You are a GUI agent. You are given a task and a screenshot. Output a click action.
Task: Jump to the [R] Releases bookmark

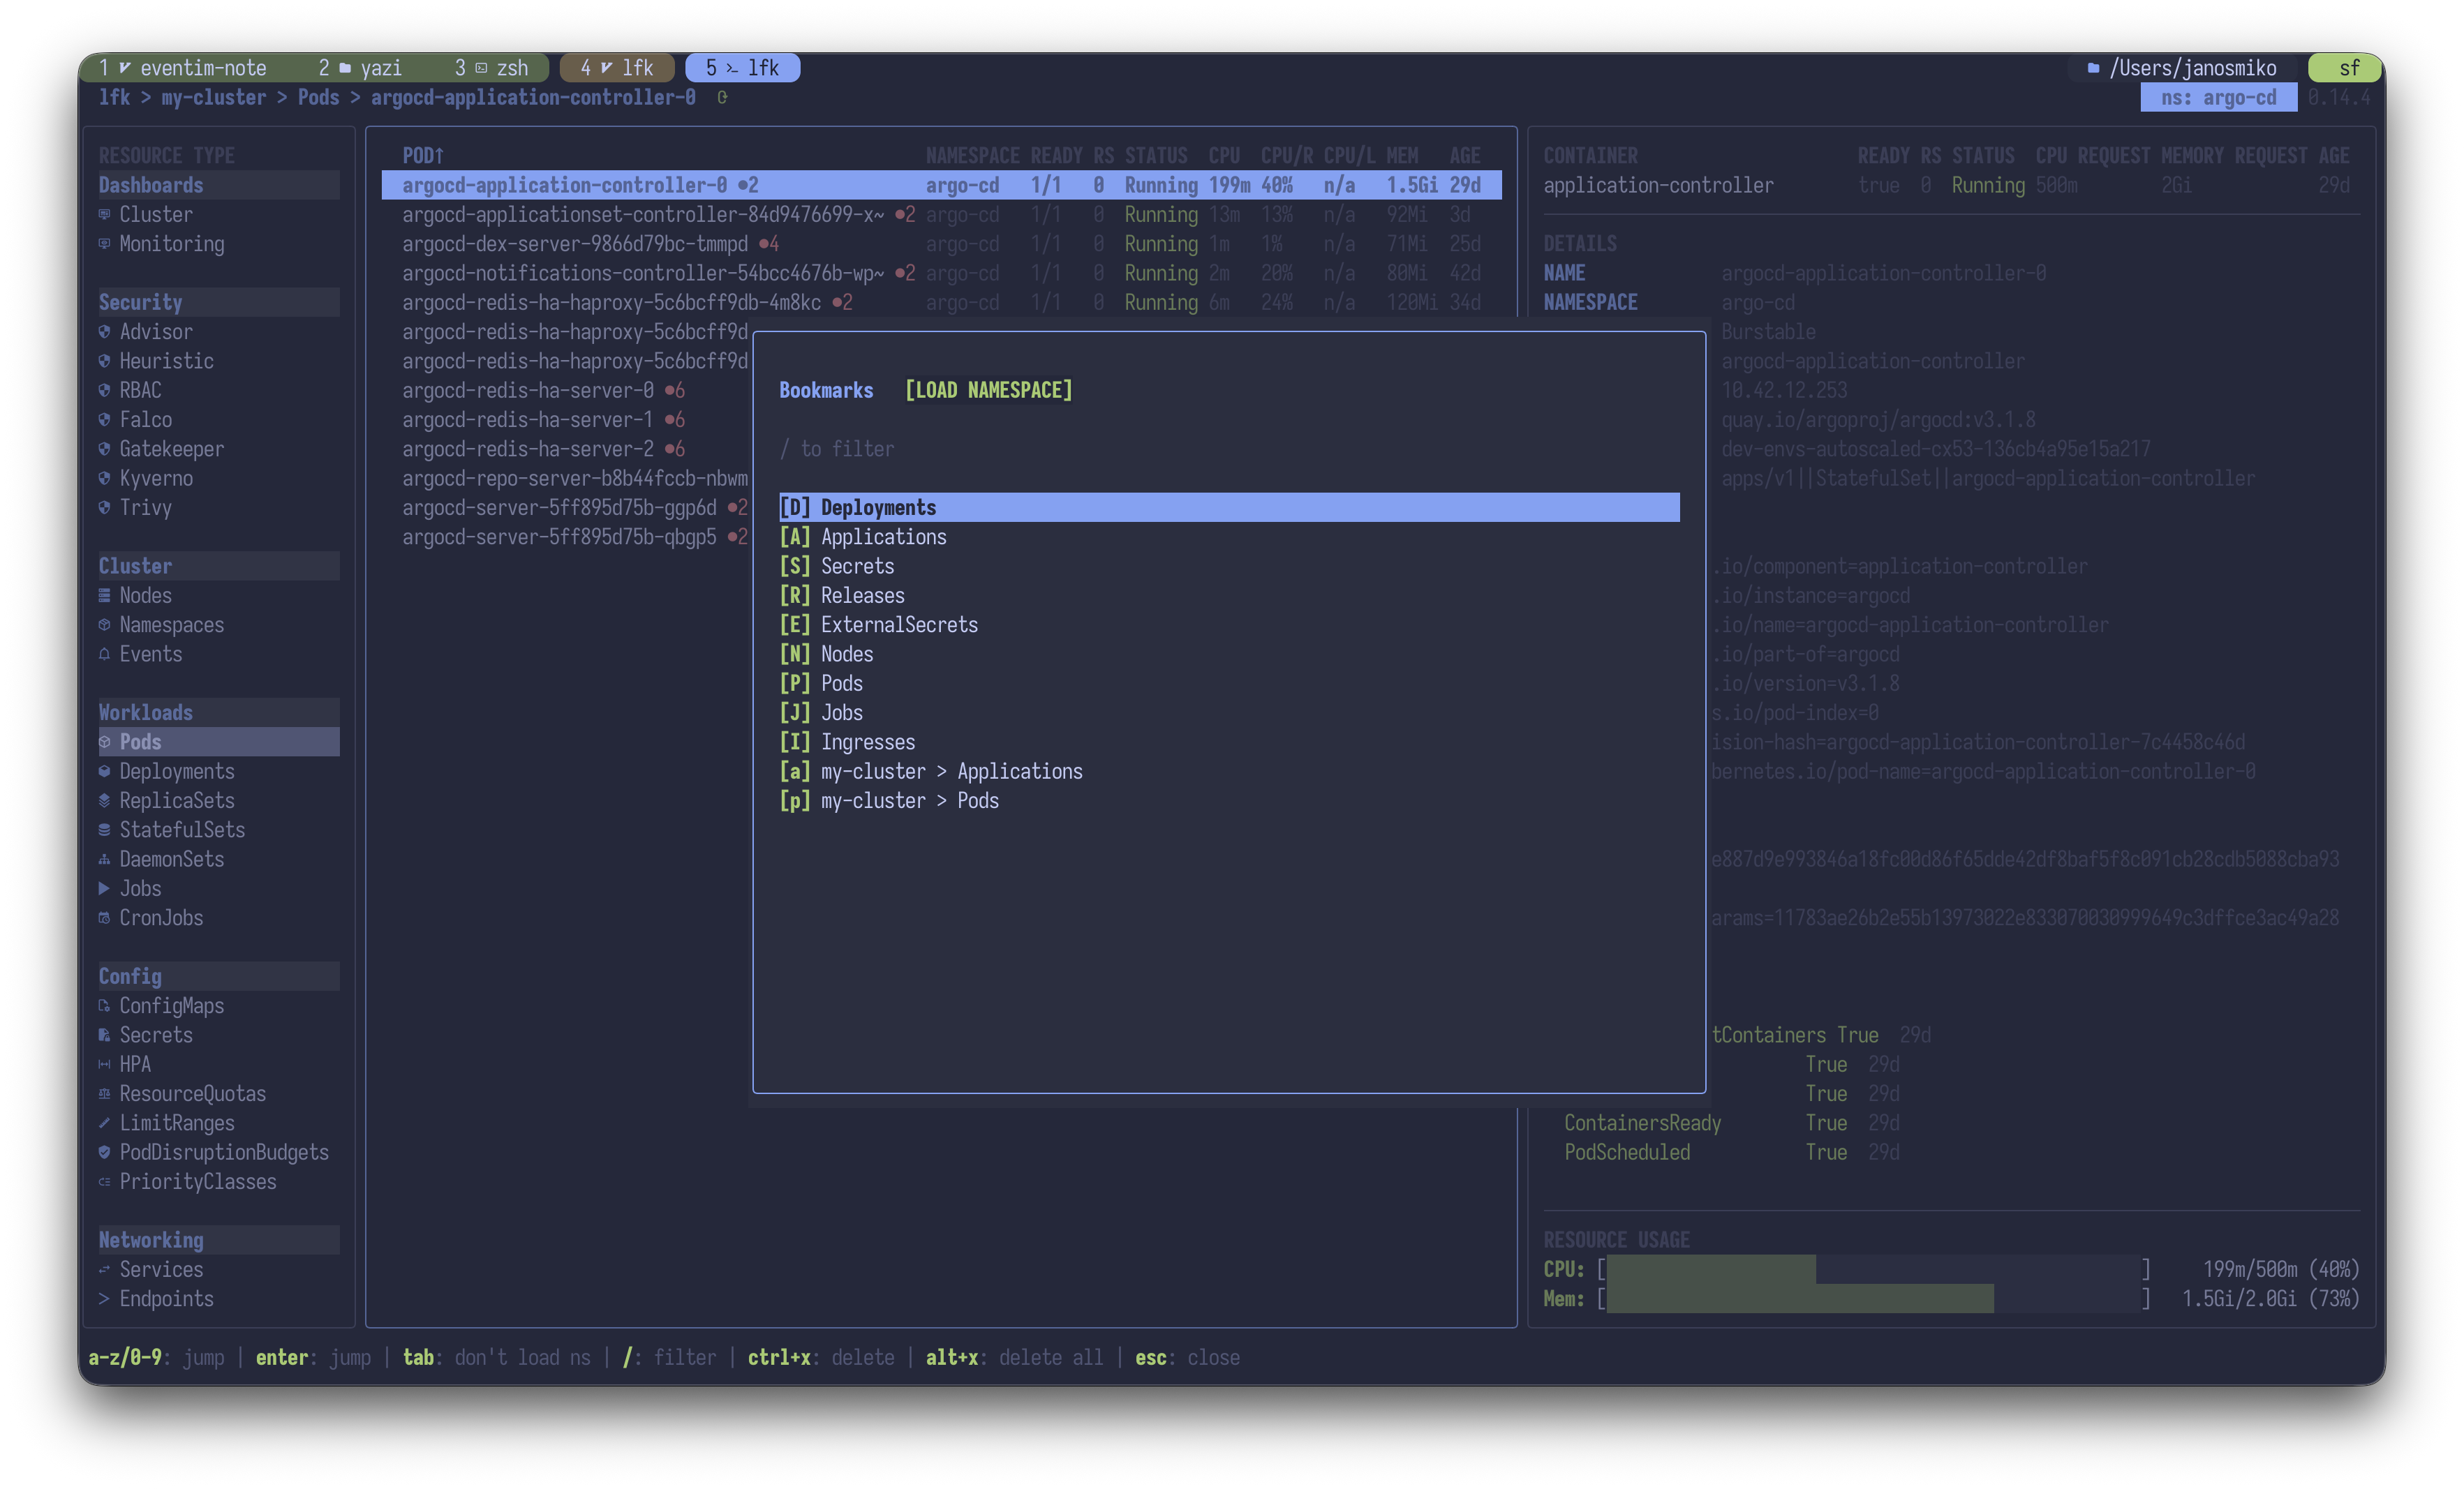click(1229, 596)
